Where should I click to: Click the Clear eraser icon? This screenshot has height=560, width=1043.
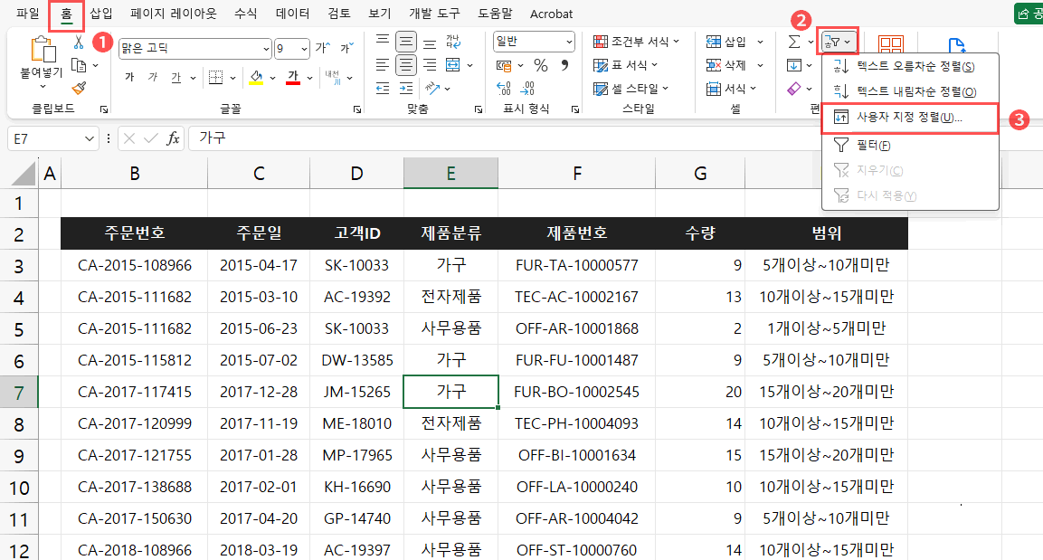[x=794, y=89]
